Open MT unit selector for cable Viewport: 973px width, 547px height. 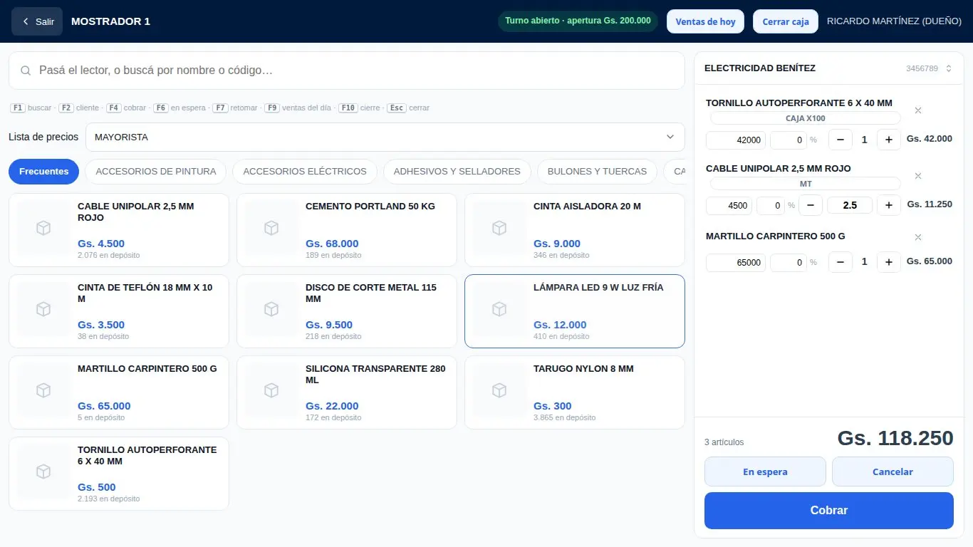pyautogui.click(x=806, y=184)
